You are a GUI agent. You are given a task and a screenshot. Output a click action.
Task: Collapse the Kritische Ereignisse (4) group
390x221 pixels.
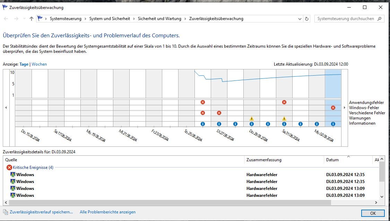pyautogui.click(x=33, y=167)
